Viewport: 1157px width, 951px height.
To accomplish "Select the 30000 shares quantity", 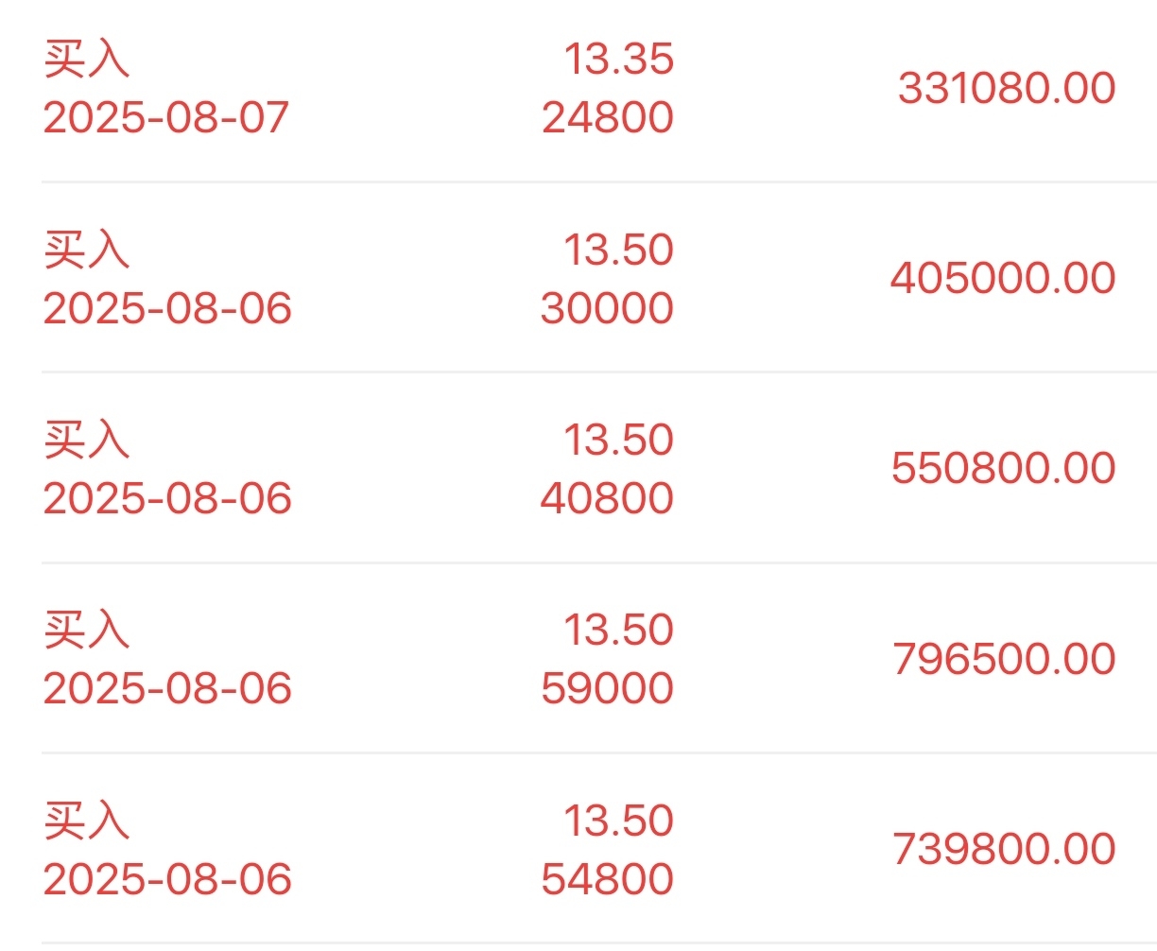I will [607, 308].
